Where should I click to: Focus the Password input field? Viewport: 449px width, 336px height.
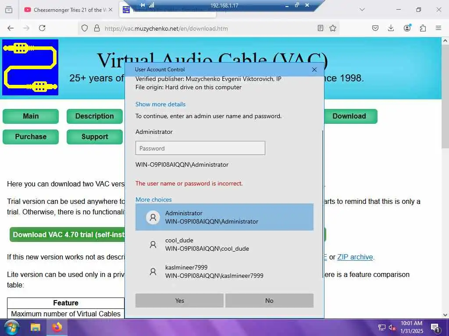(x=200, y=148)
